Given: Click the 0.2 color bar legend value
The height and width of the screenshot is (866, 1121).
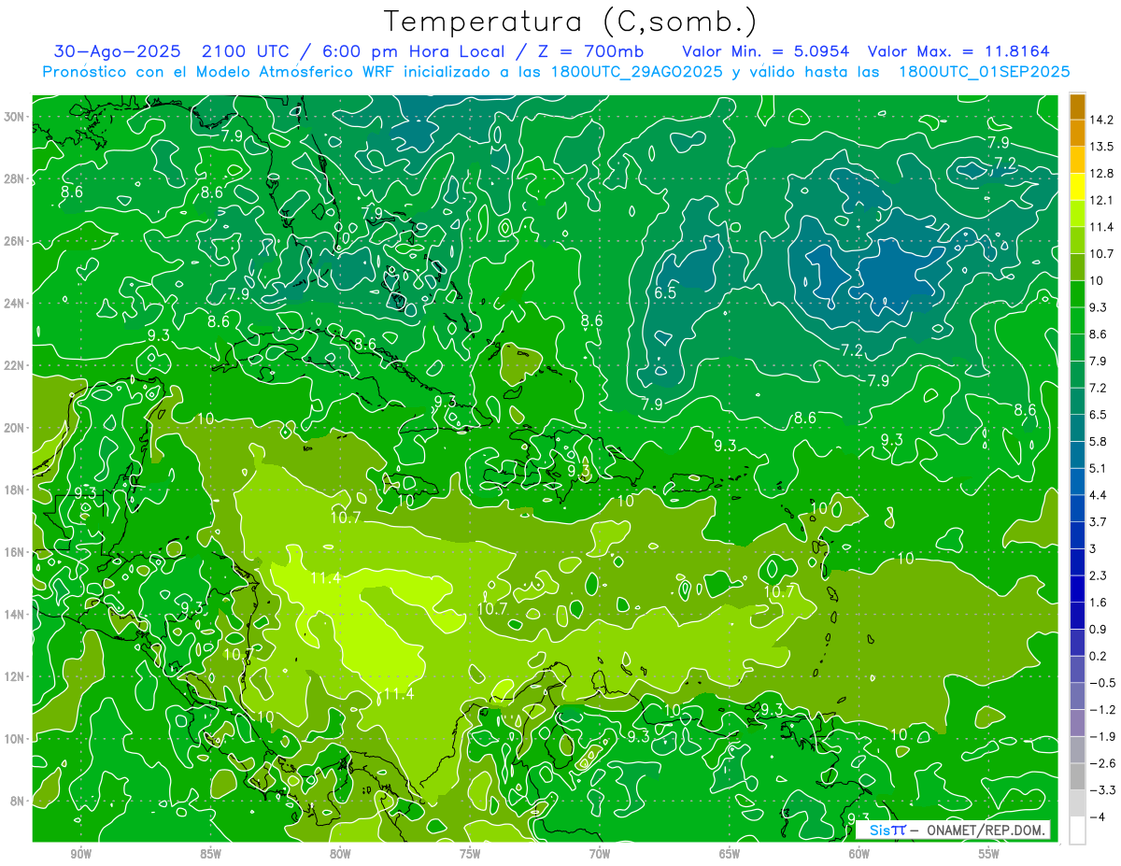Looking at the screenshot, I should [1099, 656].
